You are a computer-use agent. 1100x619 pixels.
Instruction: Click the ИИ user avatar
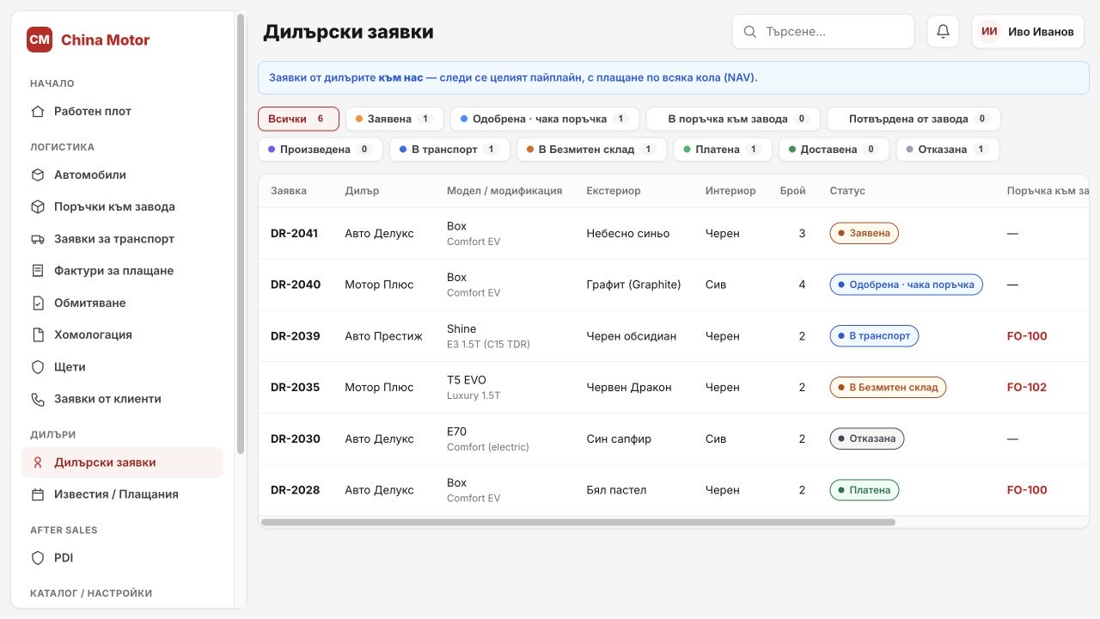tap(990, 32)
